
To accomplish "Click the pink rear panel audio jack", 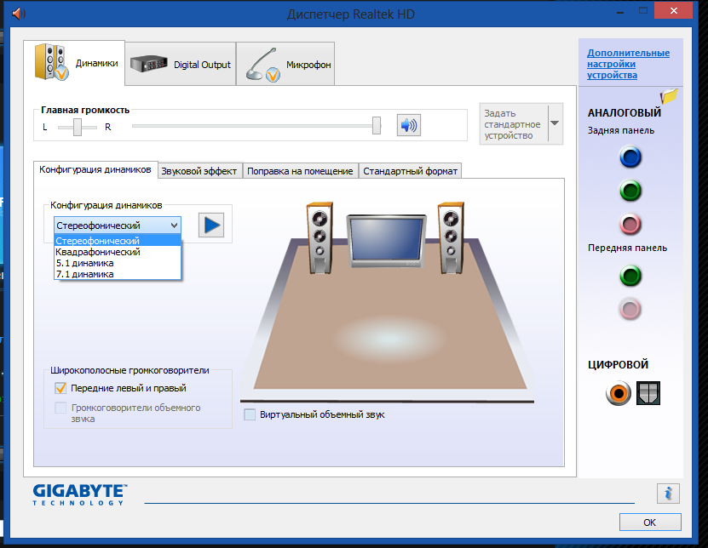I will [x=630, y=224].
